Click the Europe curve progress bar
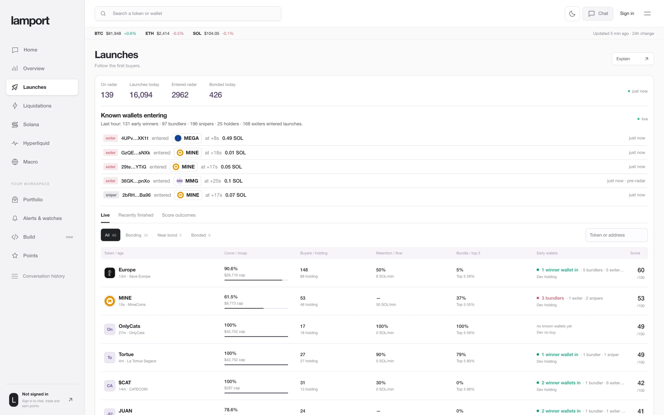This screenshot has width=664, height=415. [256, 280]
